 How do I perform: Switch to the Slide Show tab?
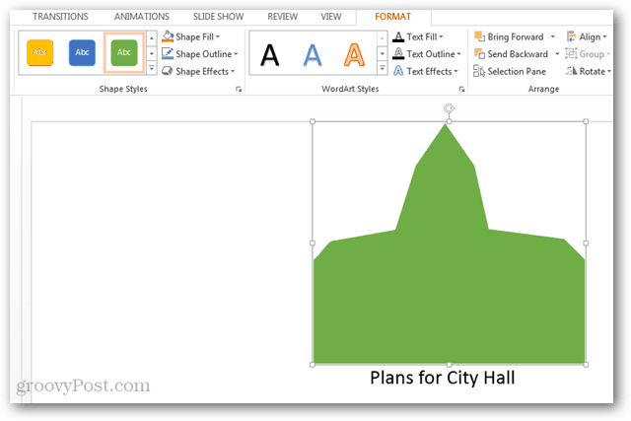click(x=218, y=17)
